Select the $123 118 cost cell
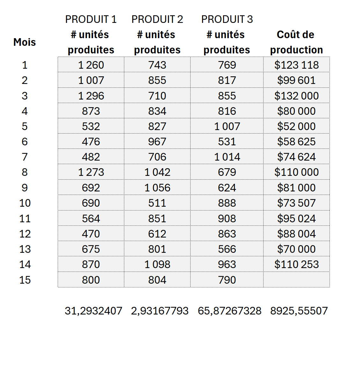 point(296,65)
